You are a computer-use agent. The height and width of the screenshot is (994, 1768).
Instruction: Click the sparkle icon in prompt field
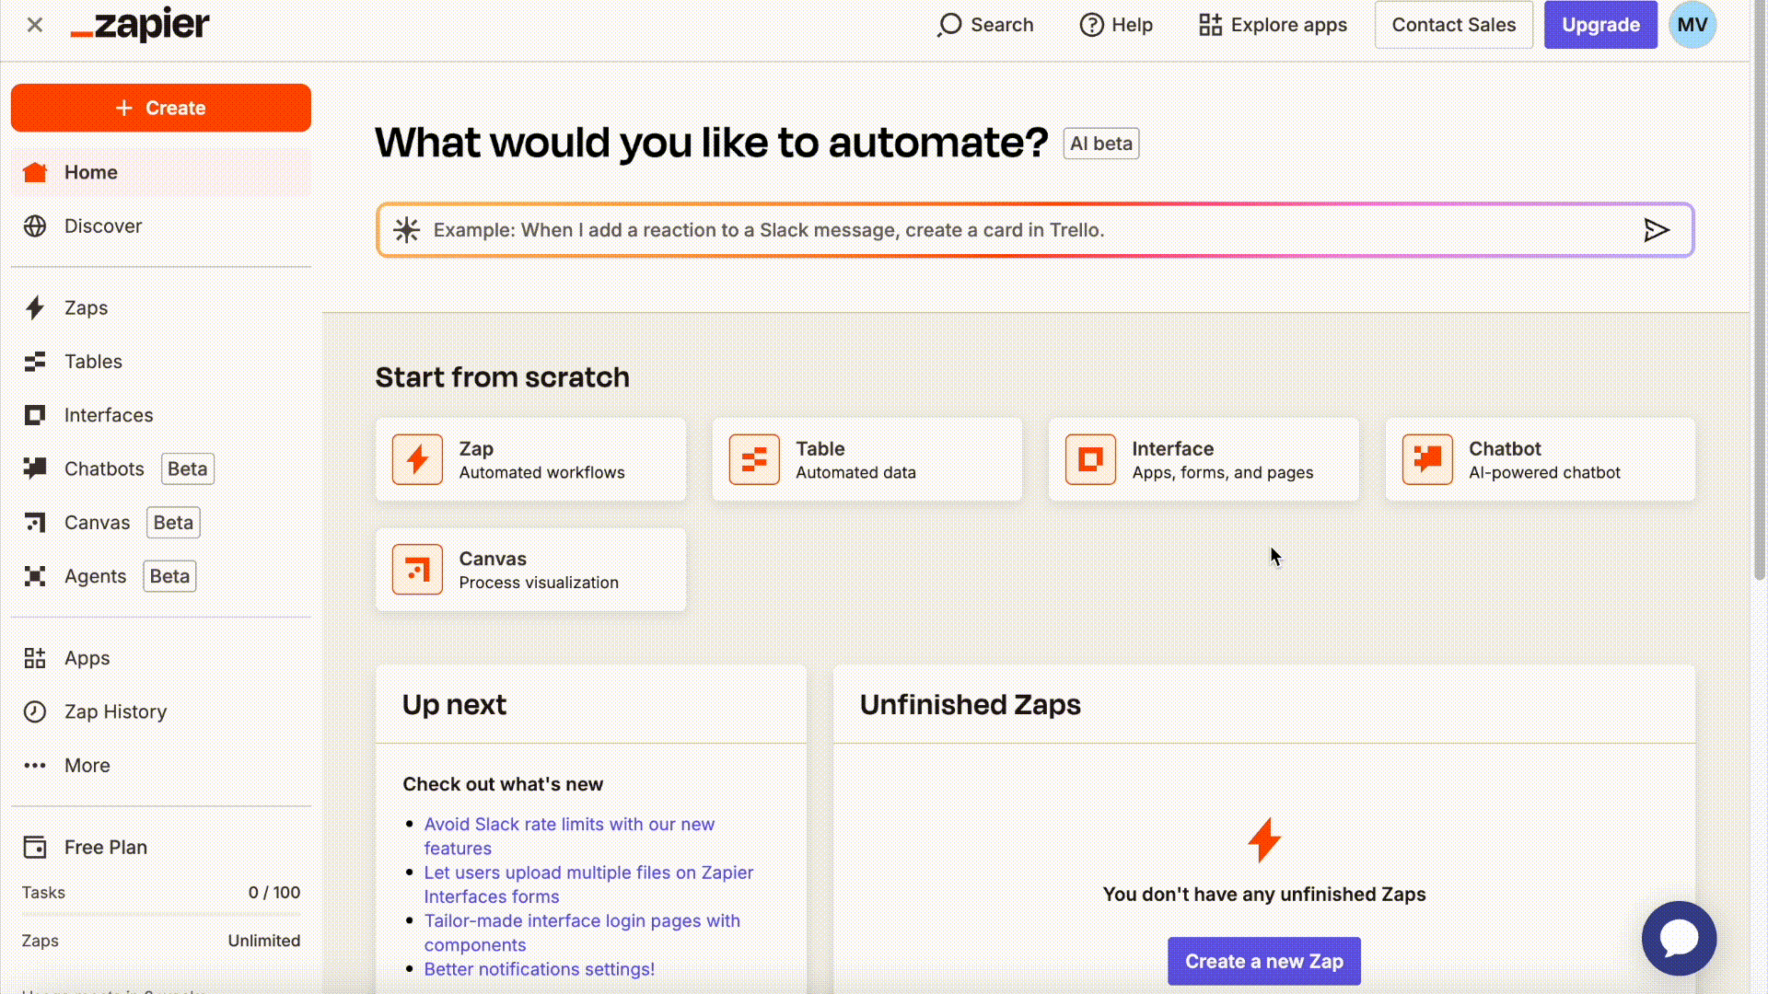pos(406,230)
